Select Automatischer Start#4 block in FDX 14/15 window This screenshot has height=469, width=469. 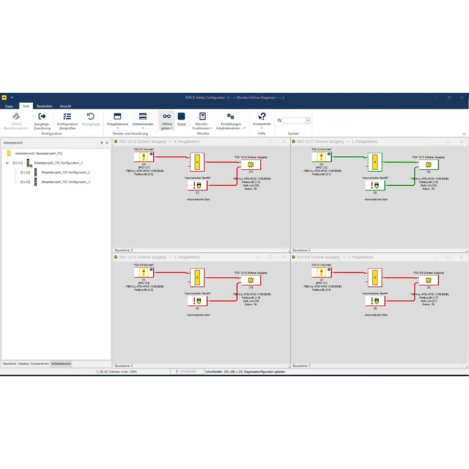coord(197,186)
